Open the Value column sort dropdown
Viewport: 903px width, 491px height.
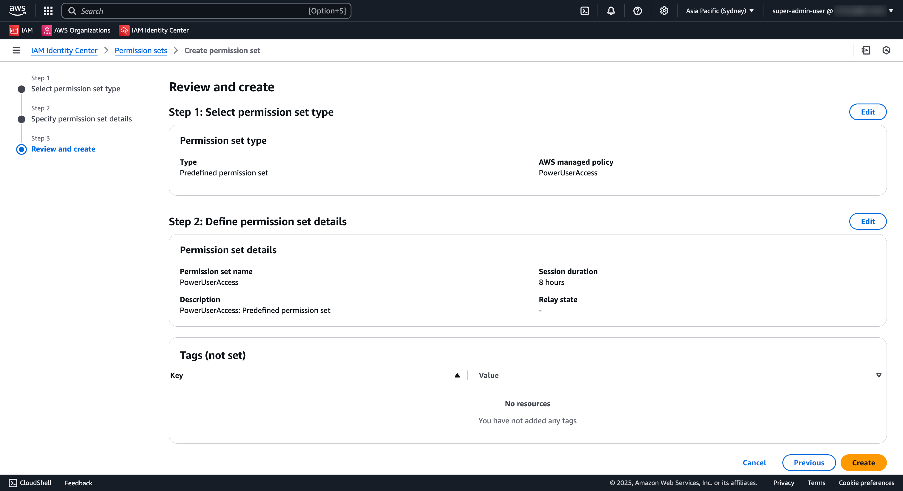click(x=879, y=376)
